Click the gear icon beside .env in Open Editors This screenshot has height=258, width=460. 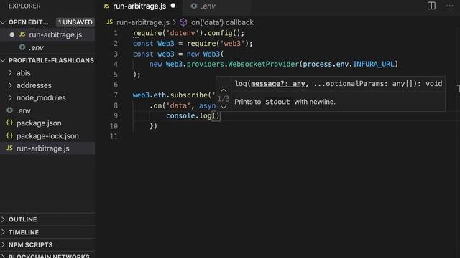(x=22, y=47)
